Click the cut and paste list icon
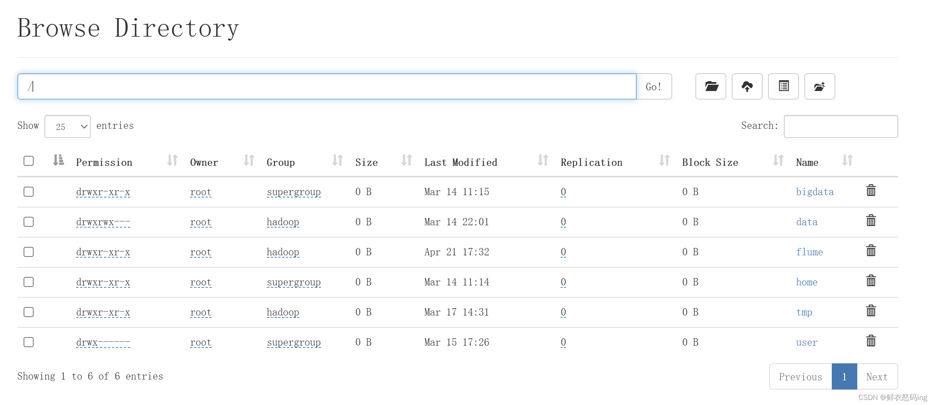The image size is (933, 405). coord(783,86)
